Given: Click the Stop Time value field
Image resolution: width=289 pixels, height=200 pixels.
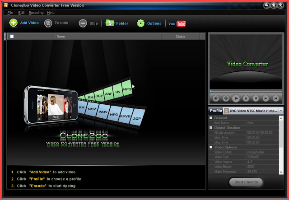Looking at the screenshot, I should (262, 142).
